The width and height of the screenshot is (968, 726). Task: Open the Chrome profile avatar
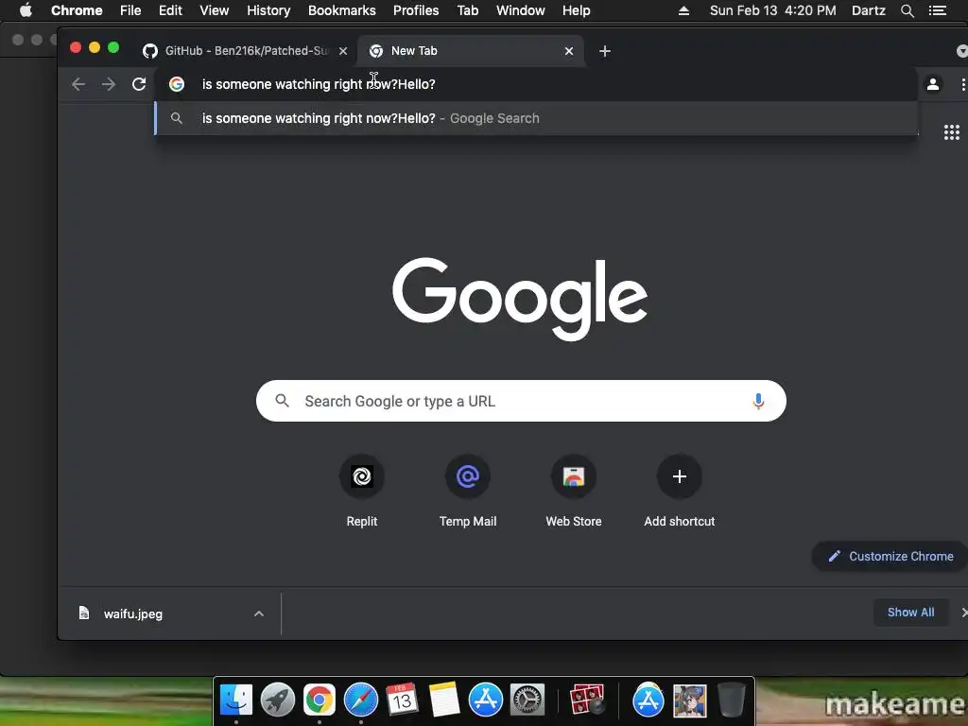coord(933,84)
